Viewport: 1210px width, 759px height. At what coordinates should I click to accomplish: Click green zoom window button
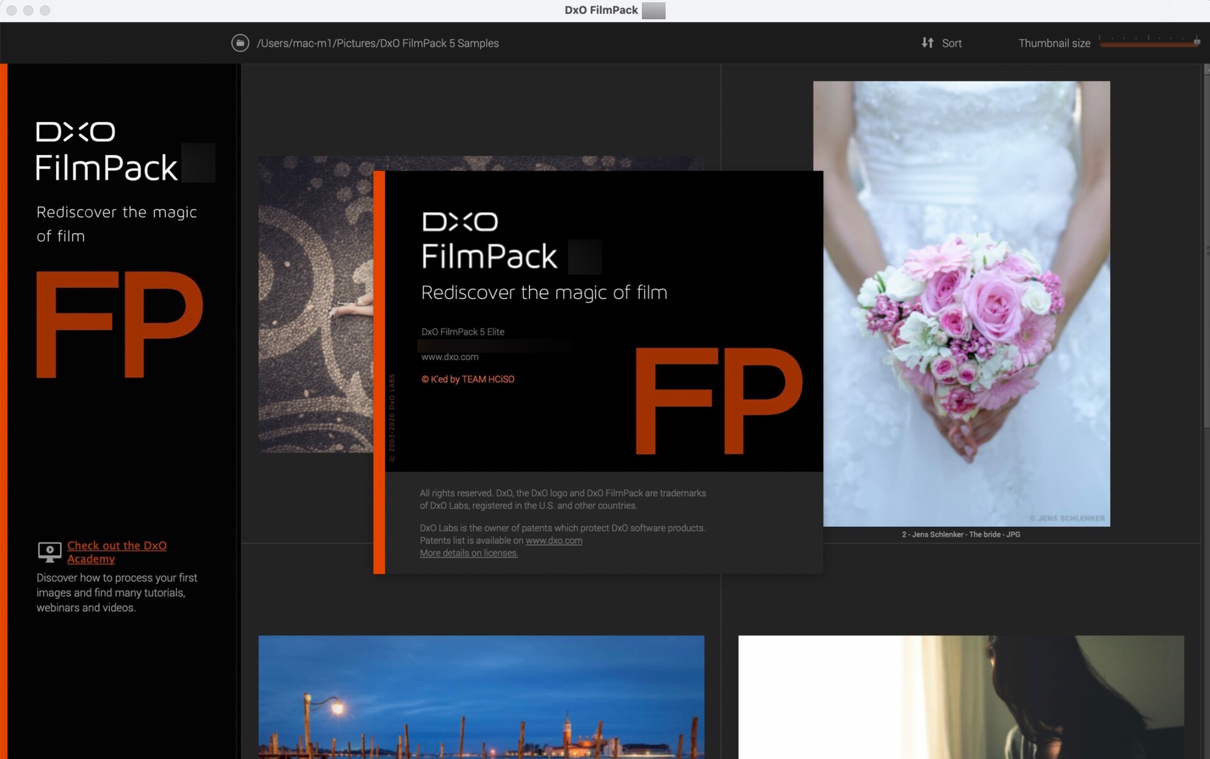point(45,10)
